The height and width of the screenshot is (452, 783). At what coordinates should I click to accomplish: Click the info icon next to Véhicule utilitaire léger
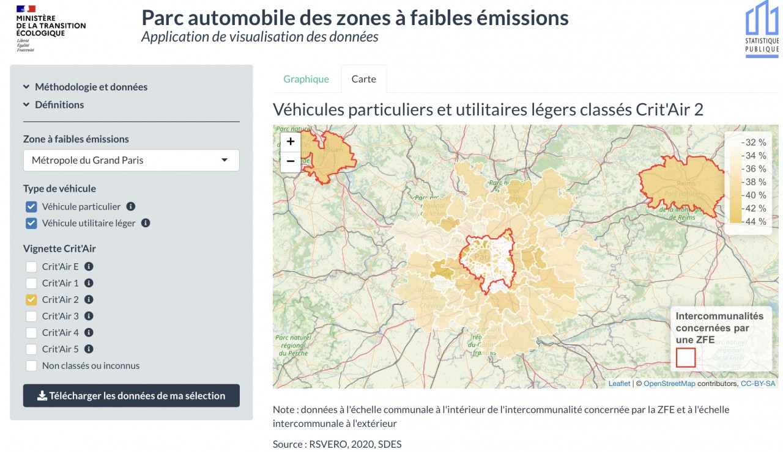pos(146,223)
